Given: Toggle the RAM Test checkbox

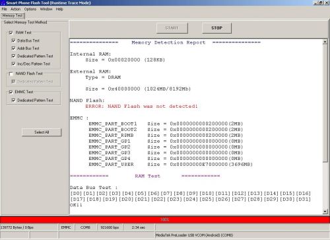Looking at the screenshot, I should (x=11, y=32).
